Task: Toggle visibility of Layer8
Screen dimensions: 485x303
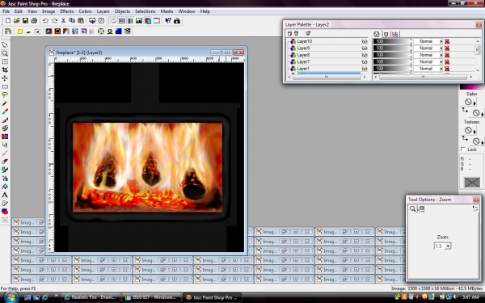Action: coord(365,55)
